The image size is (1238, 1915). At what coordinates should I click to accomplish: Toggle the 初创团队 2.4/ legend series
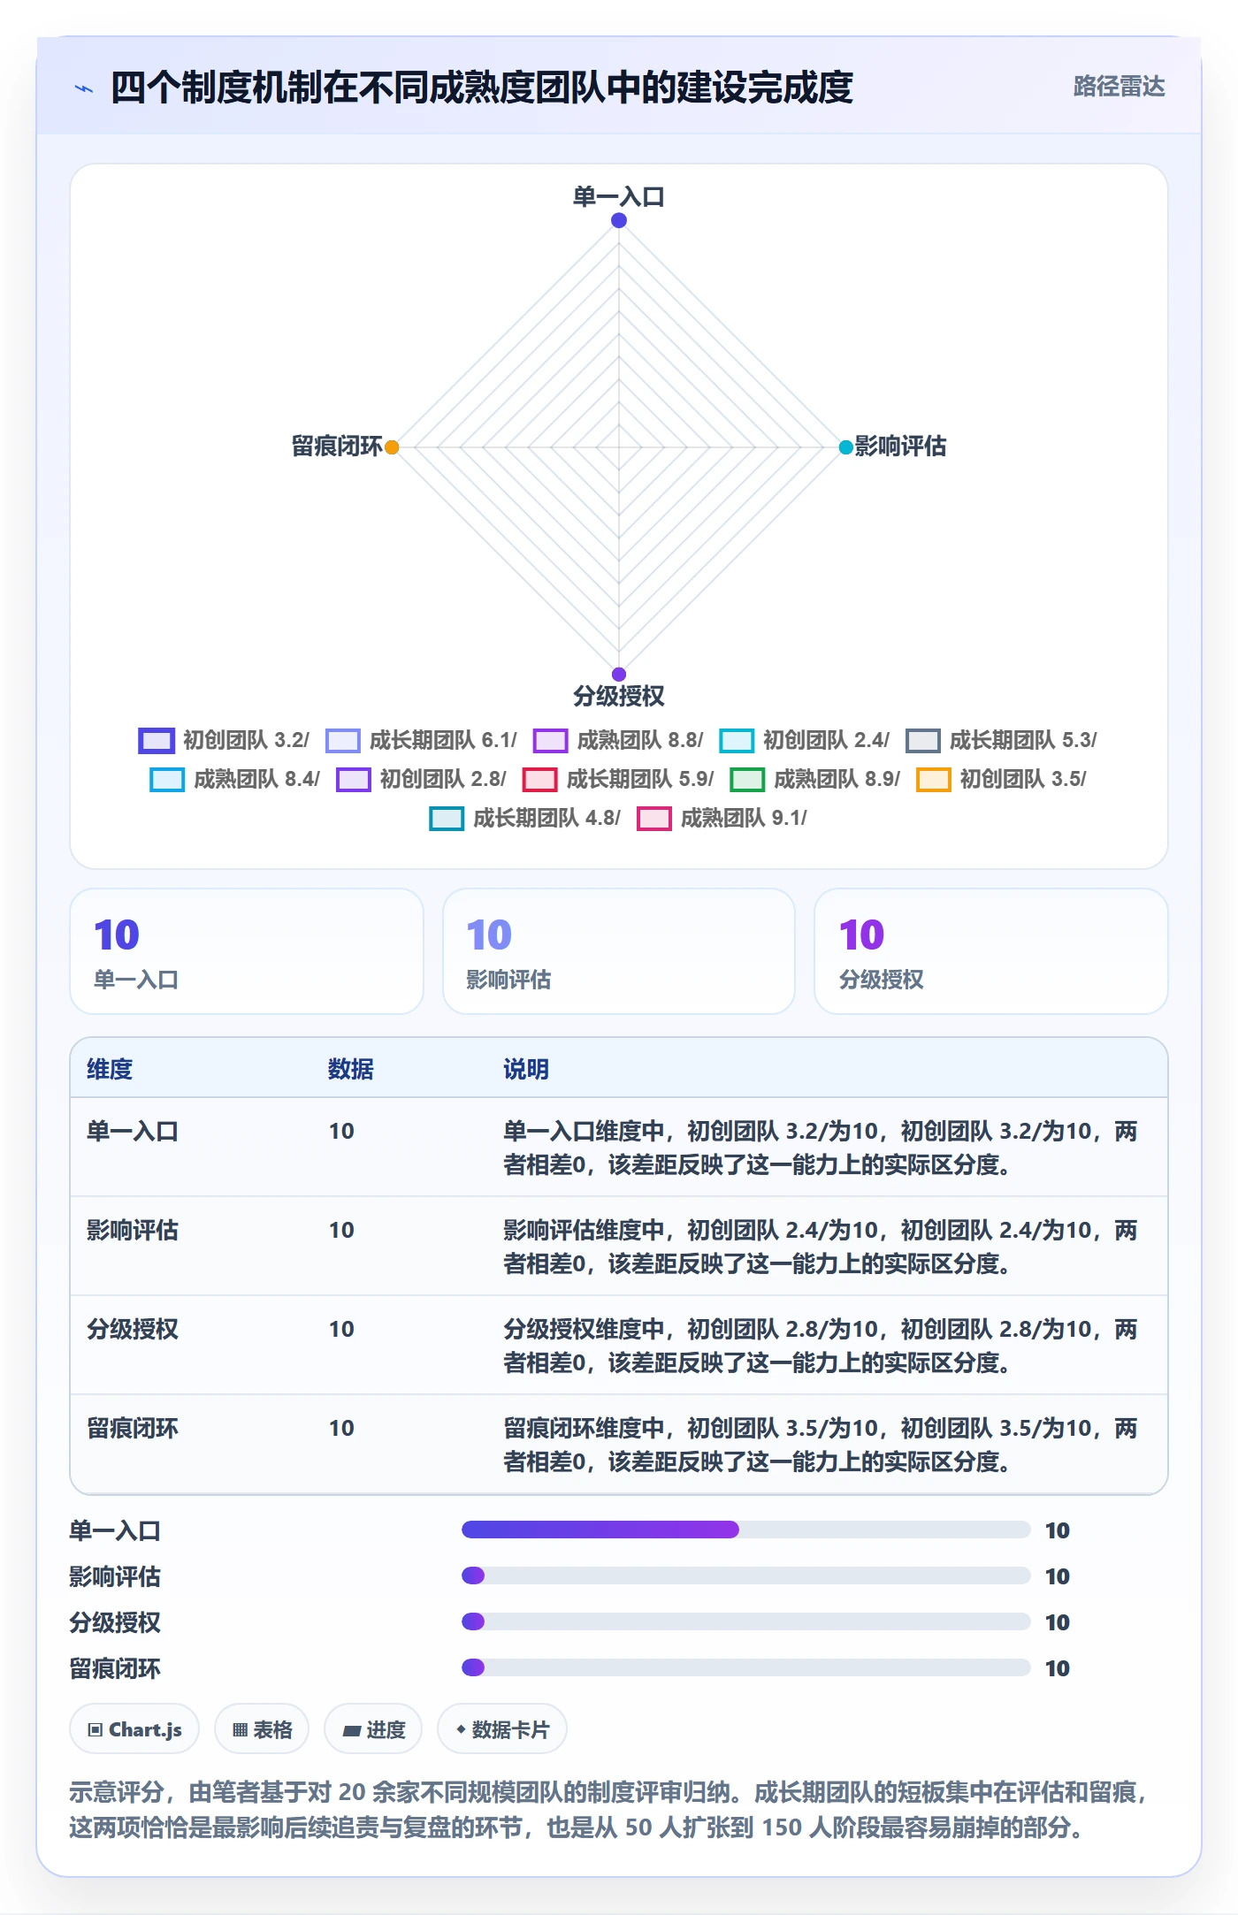tap(805, 740)
